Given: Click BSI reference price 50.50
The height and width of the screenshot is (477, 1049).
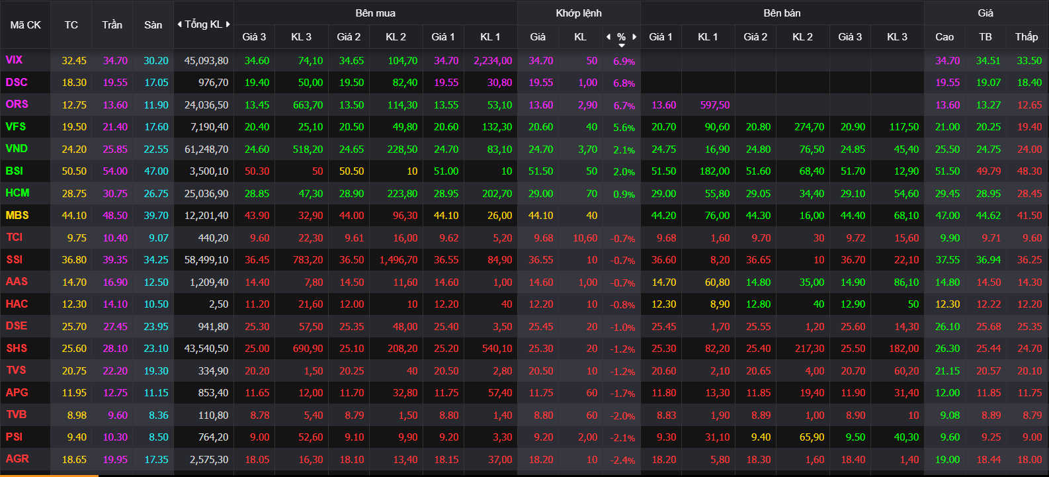Looking at the screenshot, I should pyautogui.click(x=74, y=171).
